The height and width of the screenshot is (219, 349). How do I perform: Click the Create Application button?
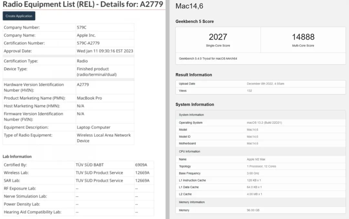point(19,16)
